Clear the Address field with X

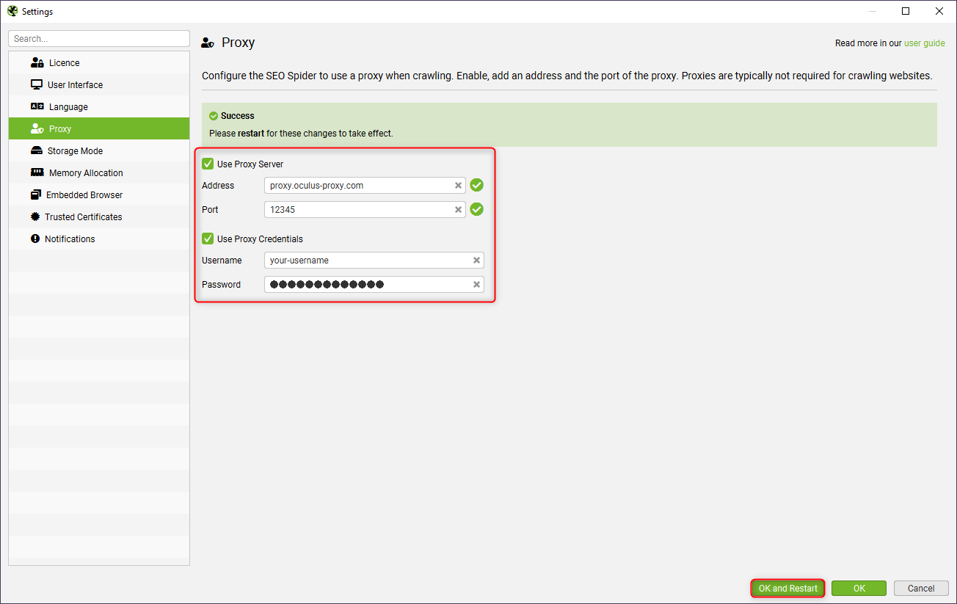tap(458, 186)
